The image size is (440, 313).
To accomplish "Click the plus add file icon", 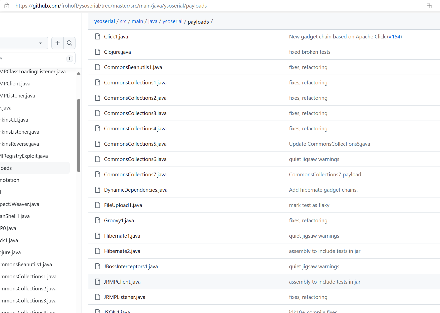I will coord(58,43).
